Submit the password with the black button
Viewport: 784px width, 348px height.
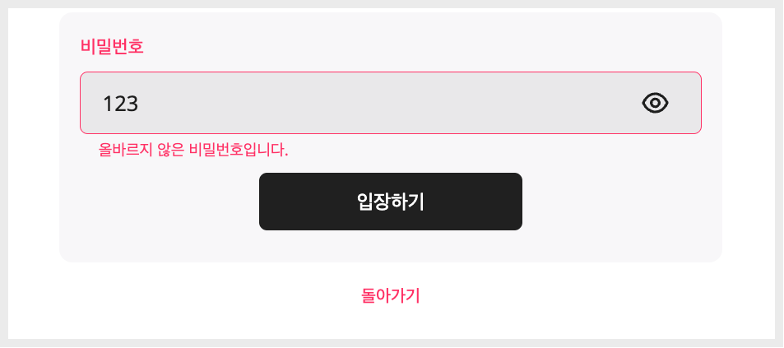pos(391,202)
